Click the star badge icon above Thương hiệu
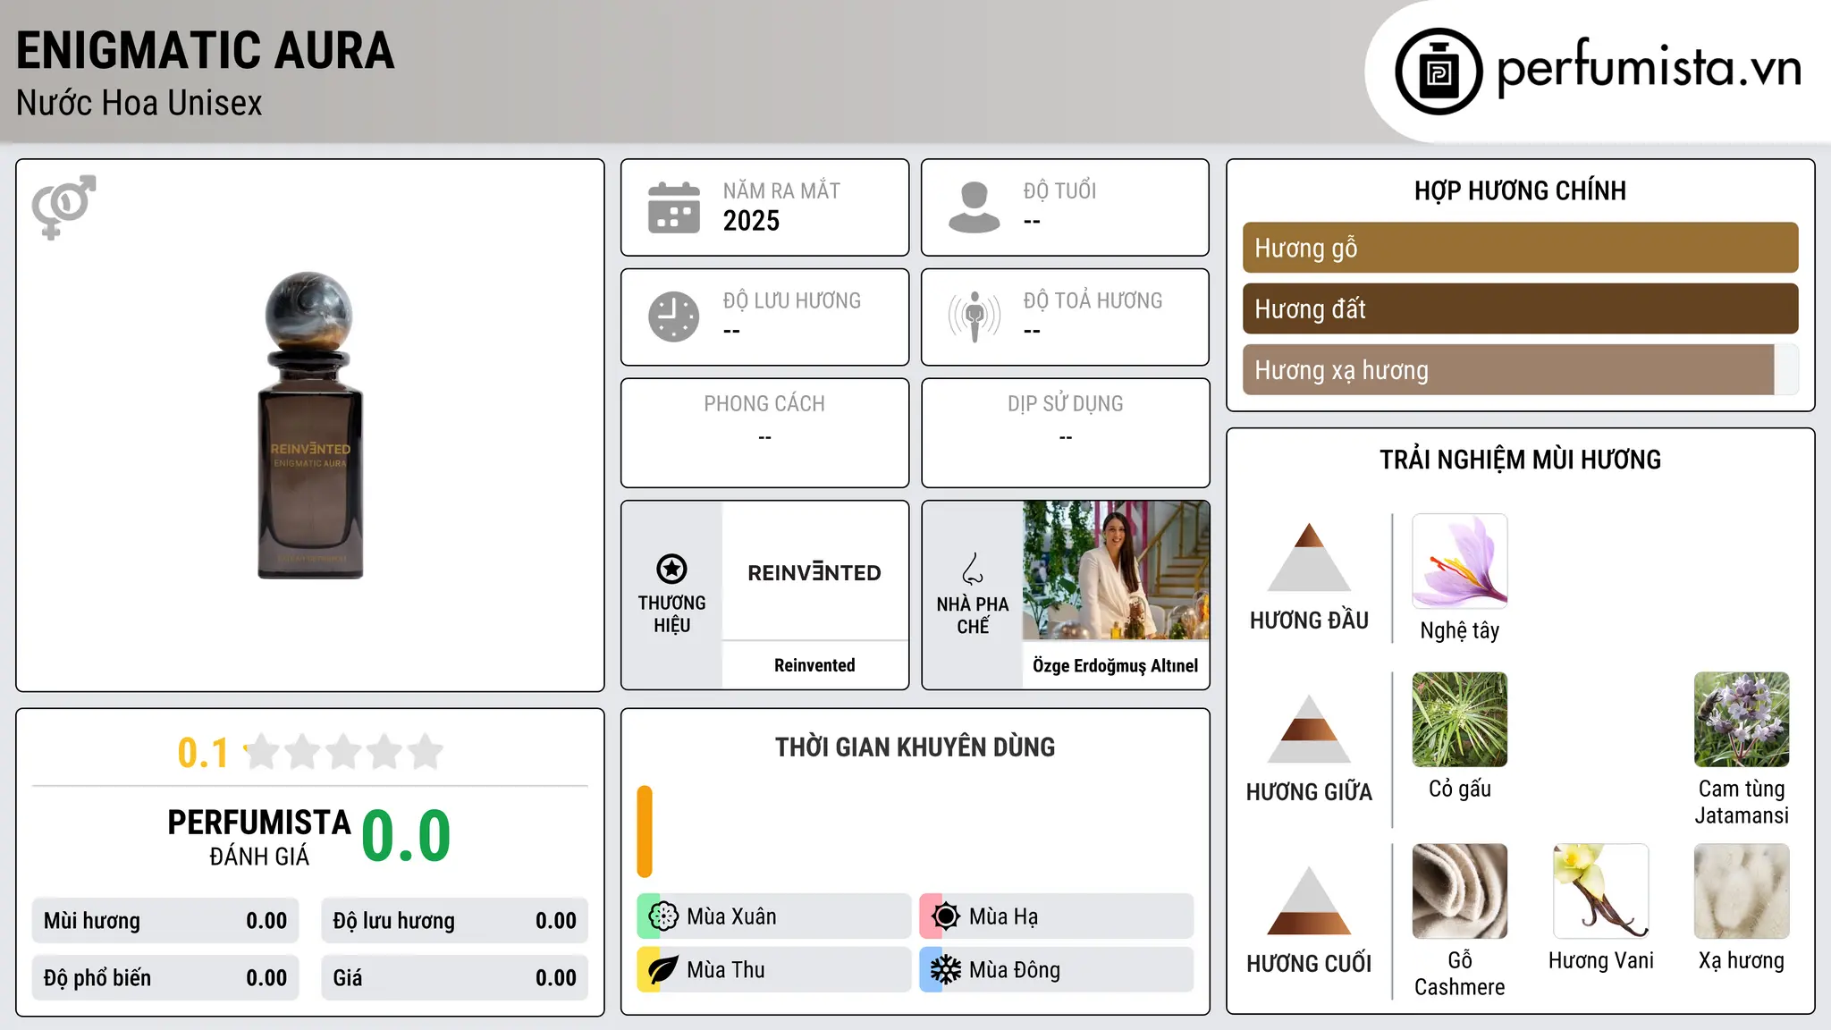Image resolution: width=1831 pixels, height=1030 pixels. 671,569
